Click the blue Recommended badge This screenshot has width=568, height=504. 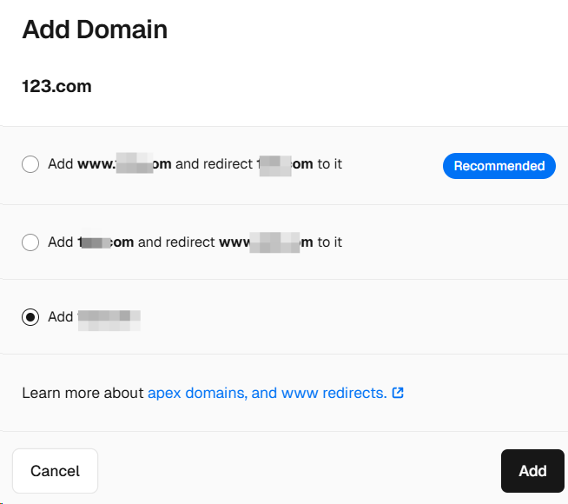pyautogui.click(x=499, y=166)
